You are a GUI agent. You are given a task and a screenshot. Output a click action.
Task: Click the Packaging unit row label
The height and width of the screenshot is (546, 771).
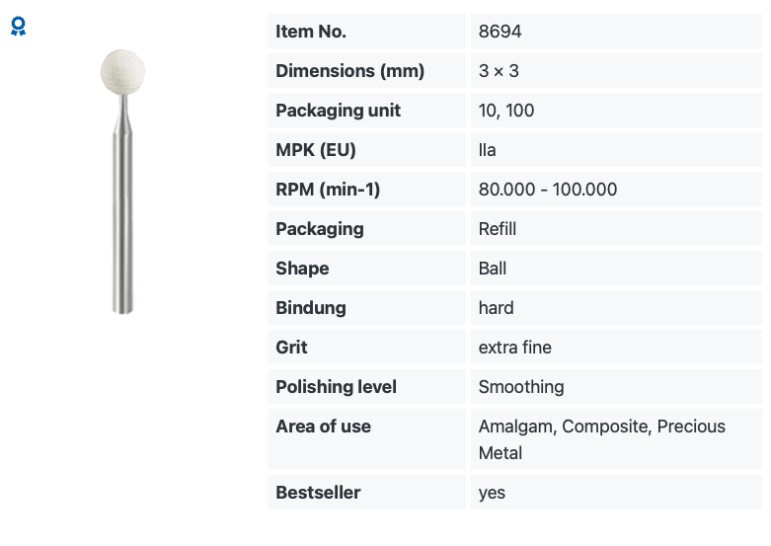[x=338, y=111]
